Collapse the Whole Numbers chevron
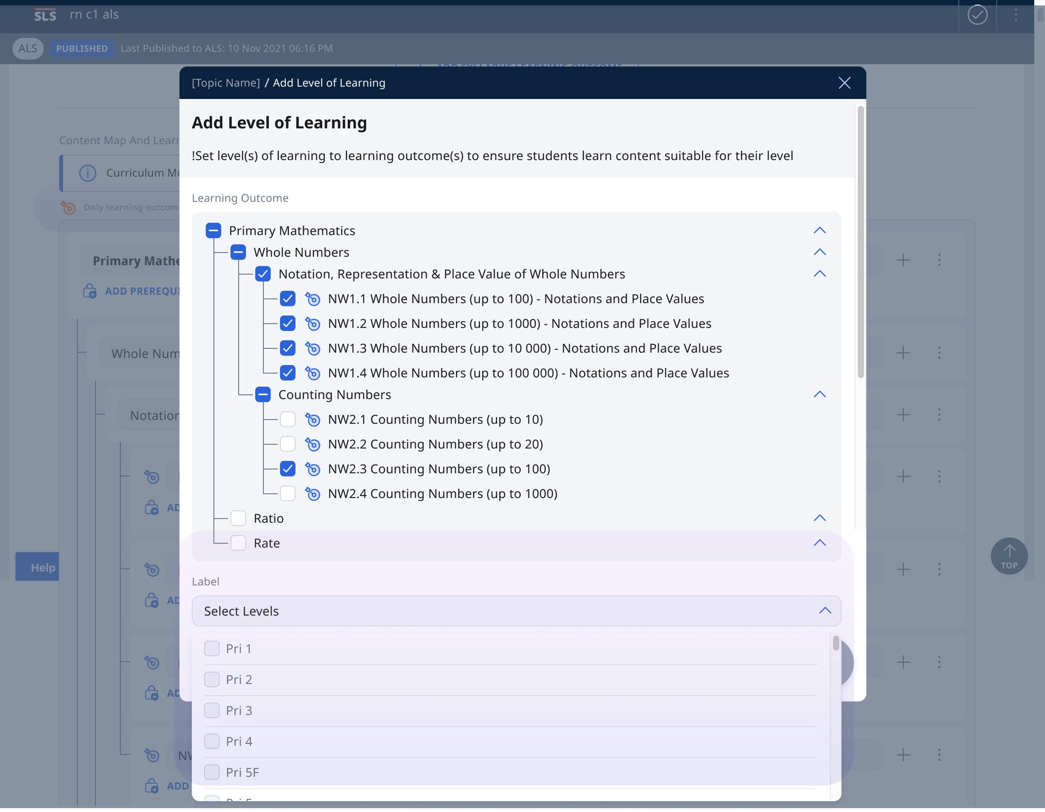Viewport: 1045px width, 812px height. 819,253
